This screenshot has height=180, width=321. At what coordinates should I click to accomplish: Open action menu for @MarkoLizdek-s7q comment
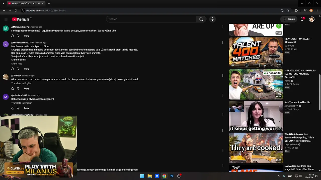click(x=223, y=27)
